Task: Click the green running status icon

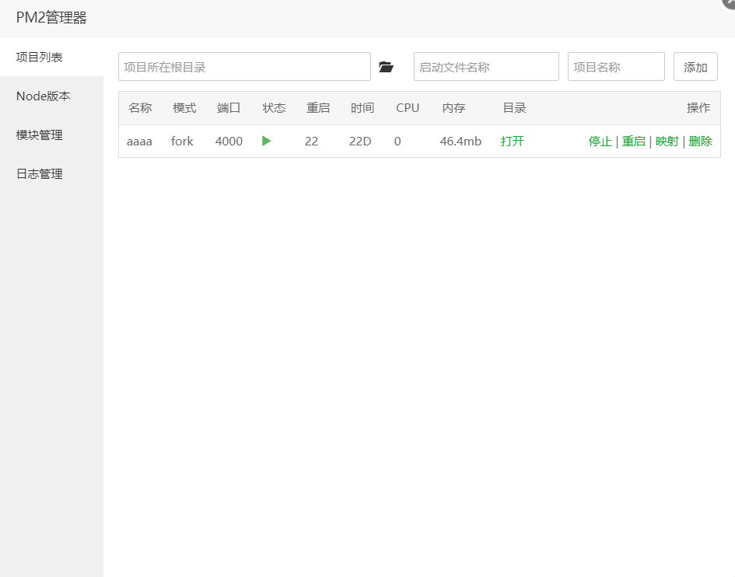Action: click(266, 141)
